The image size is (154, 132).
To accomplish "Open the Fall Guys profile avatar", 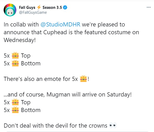I will pyautogui.click(x=10, y=10).
